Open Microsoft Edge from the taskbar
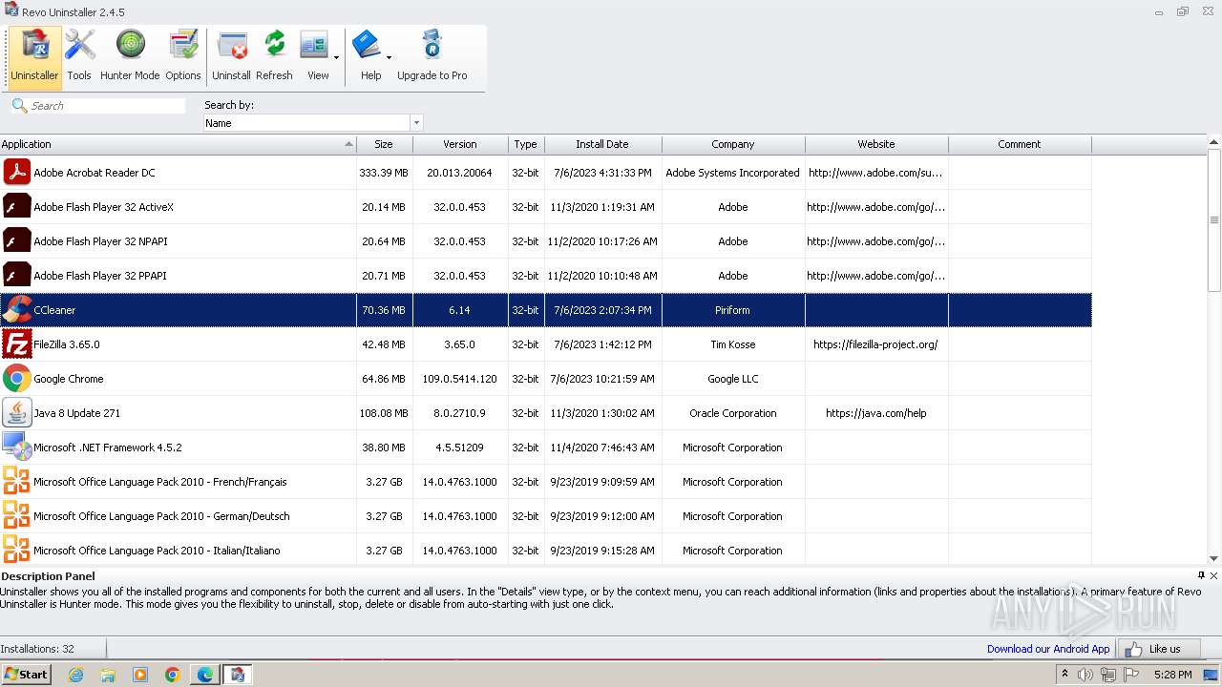Image resolution: width=1222 pixels, height=687 pixels. tap(205, 675)
